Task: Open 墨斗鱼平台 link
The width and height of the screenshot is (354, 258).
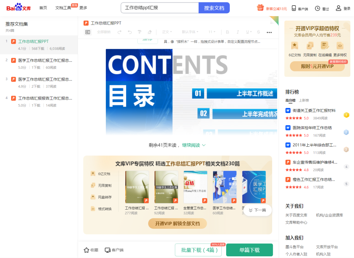Action: 294,247
